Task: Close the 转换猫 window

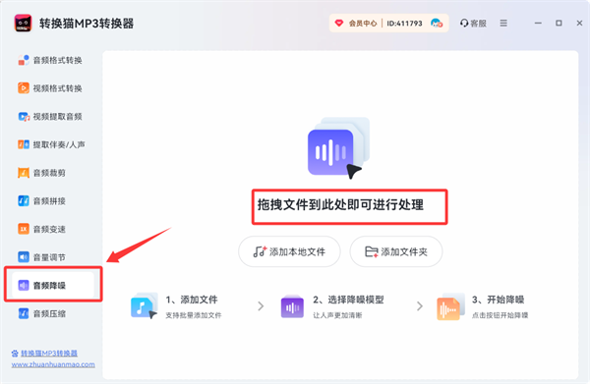Action: click(579, 24)
